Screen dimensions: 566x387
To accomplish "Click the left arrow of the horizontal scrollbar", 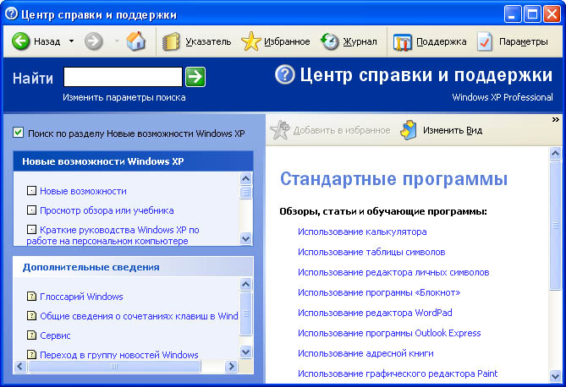I will pos(20,367).
